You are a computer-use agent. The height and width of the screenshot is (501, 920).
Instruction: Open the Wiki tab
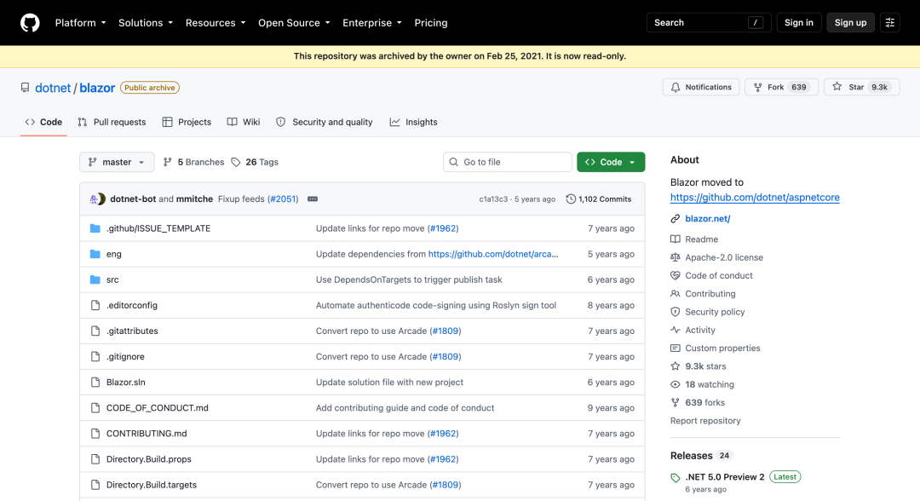[244, 122]
